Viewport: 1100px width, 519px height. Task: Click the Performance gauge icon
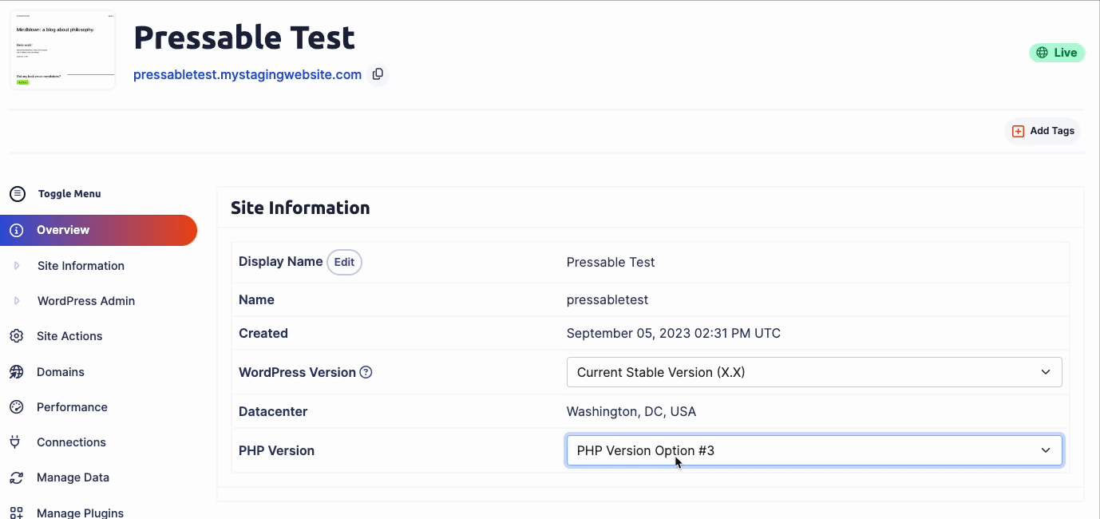pos(17,407)
